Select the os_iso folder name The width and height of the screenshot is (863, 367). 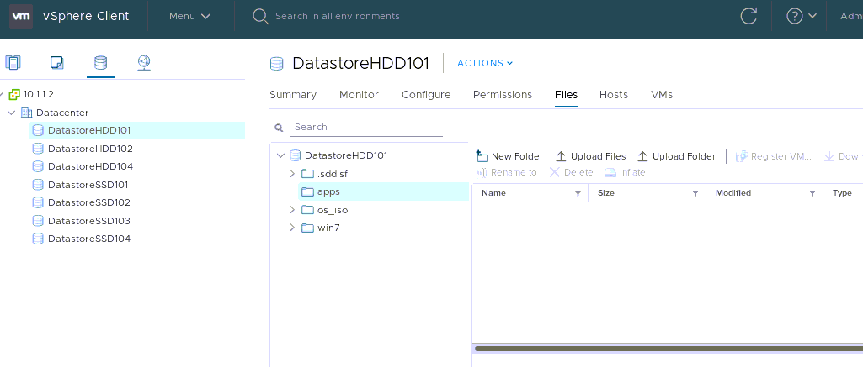[333, 210]
